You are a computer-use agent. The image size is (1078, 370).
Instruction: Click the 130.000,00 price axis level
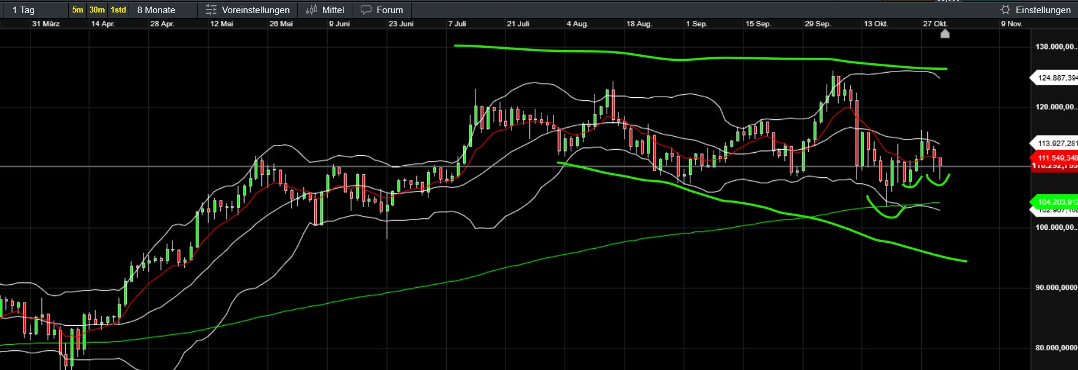pyautogui.click(x=1056, y=47)
